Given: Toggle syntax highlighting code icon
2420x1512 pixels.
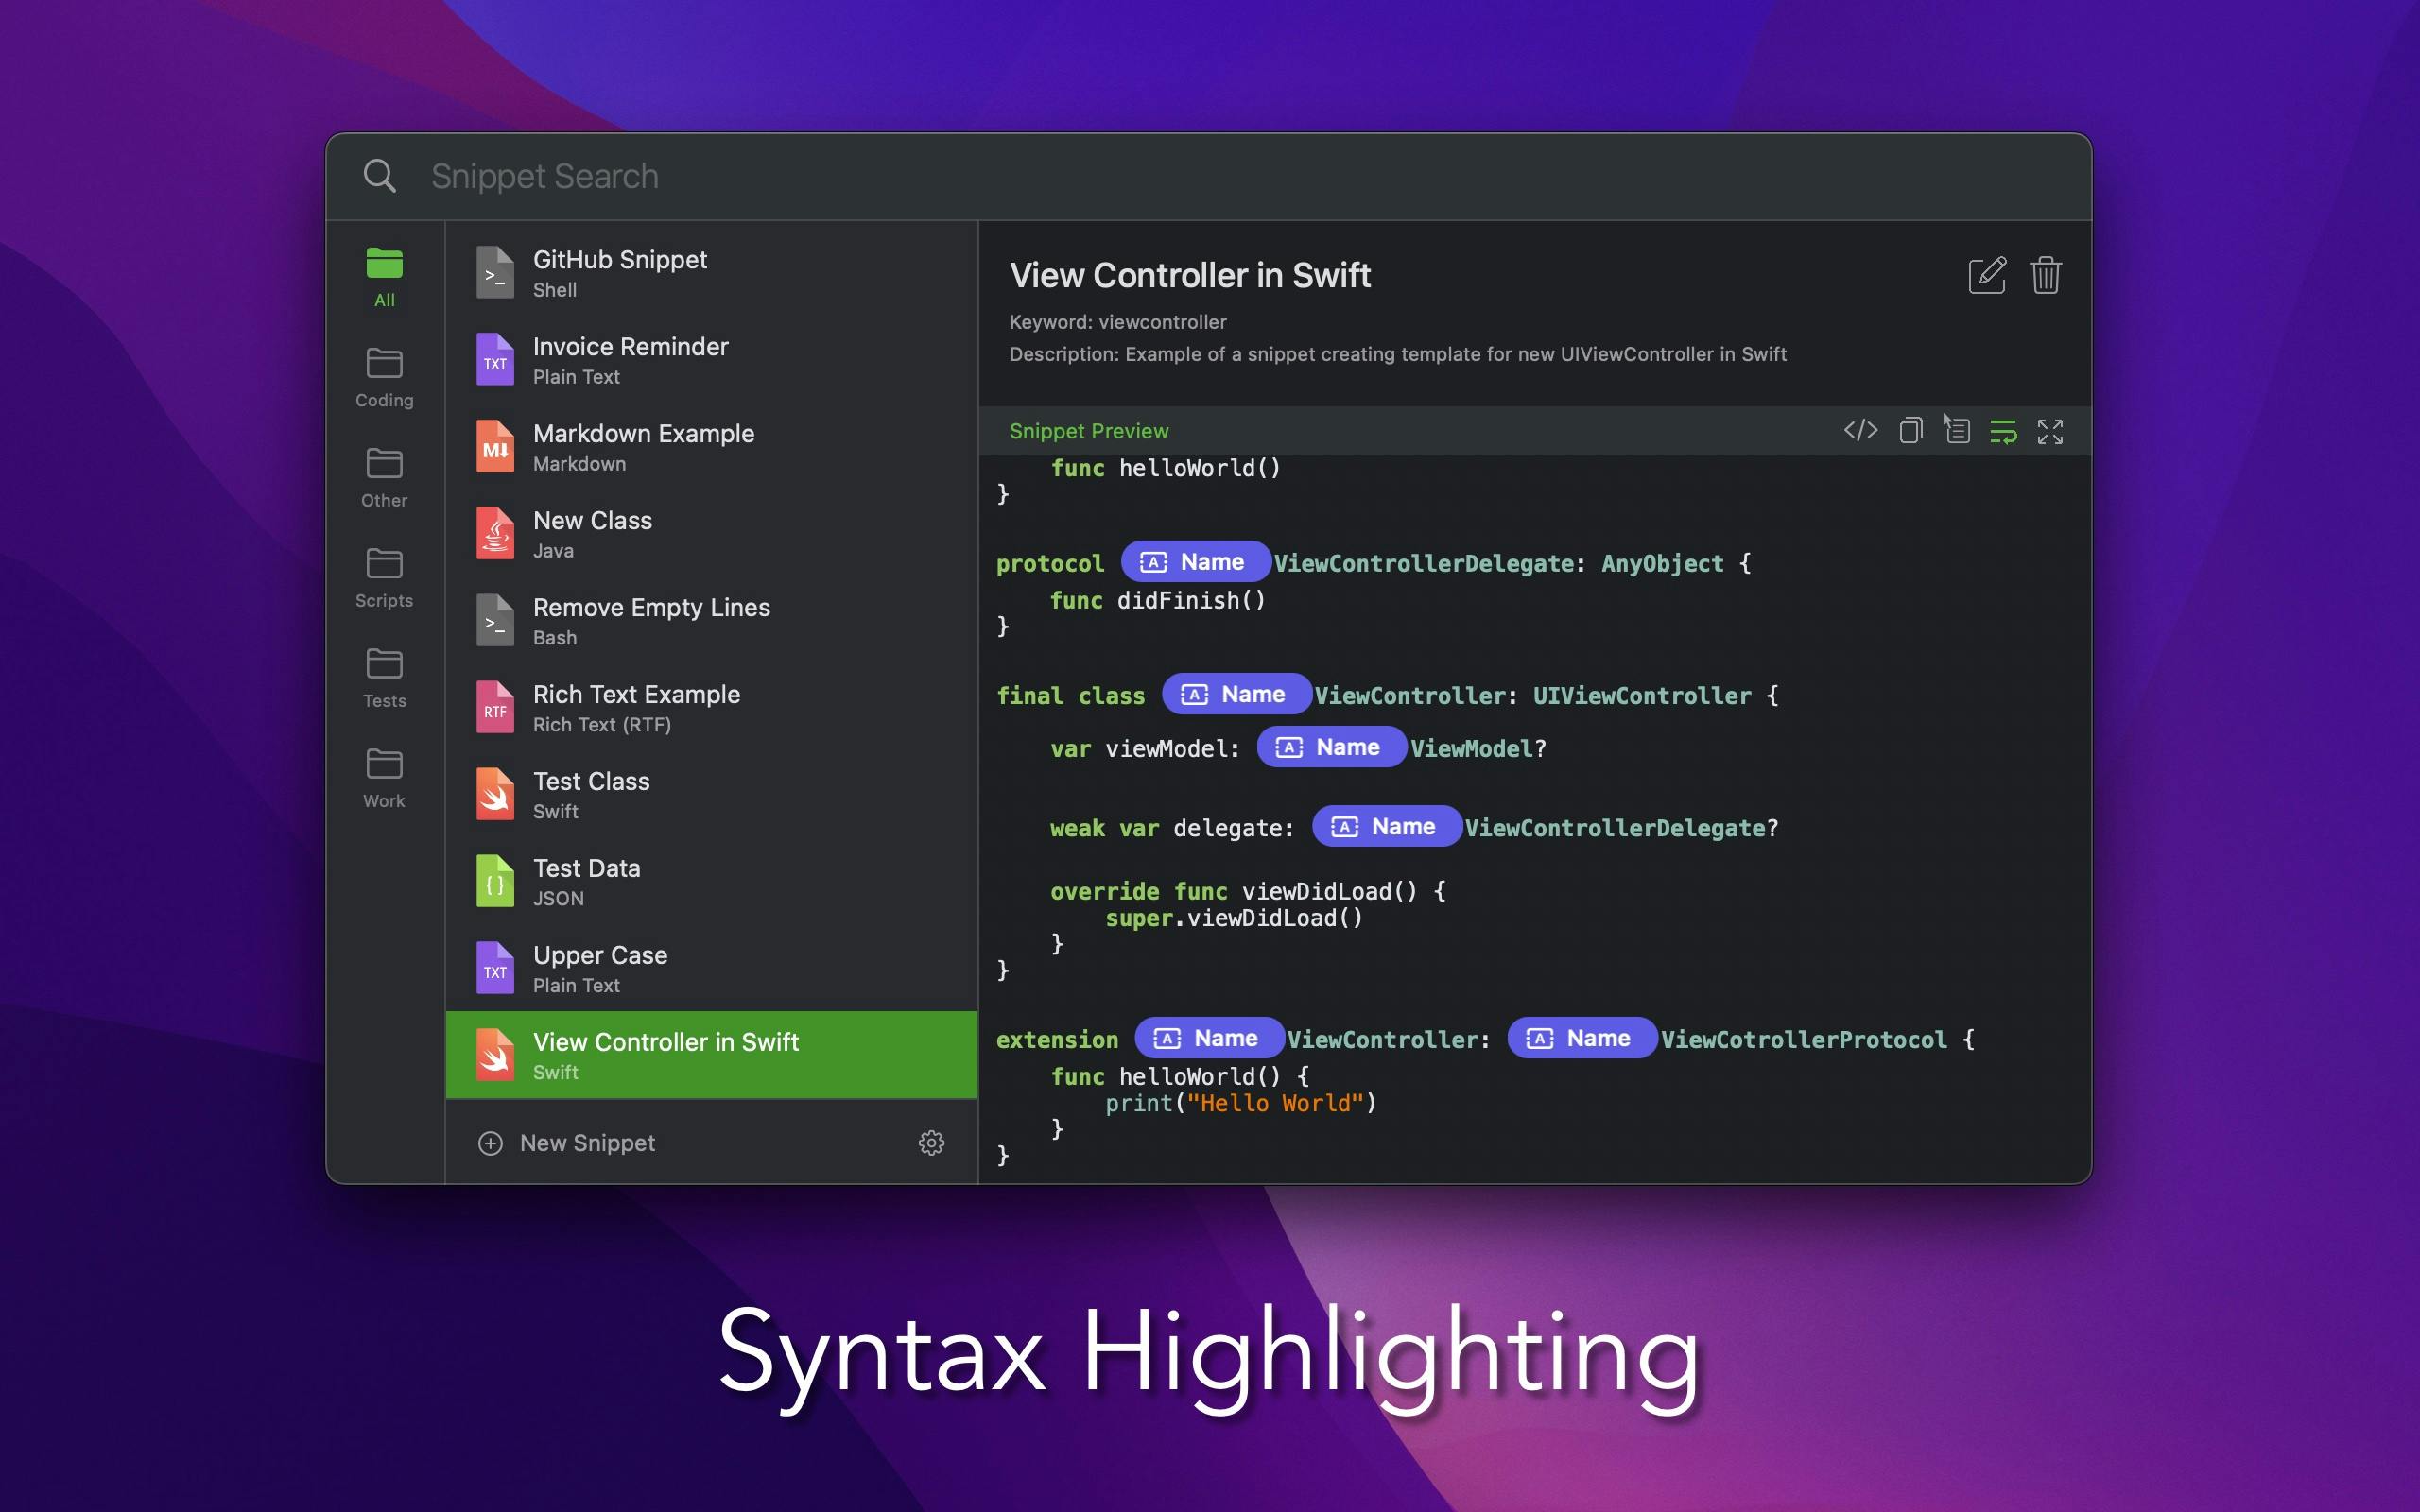Looking at the screenshot, I should [x=1860, y=430].
